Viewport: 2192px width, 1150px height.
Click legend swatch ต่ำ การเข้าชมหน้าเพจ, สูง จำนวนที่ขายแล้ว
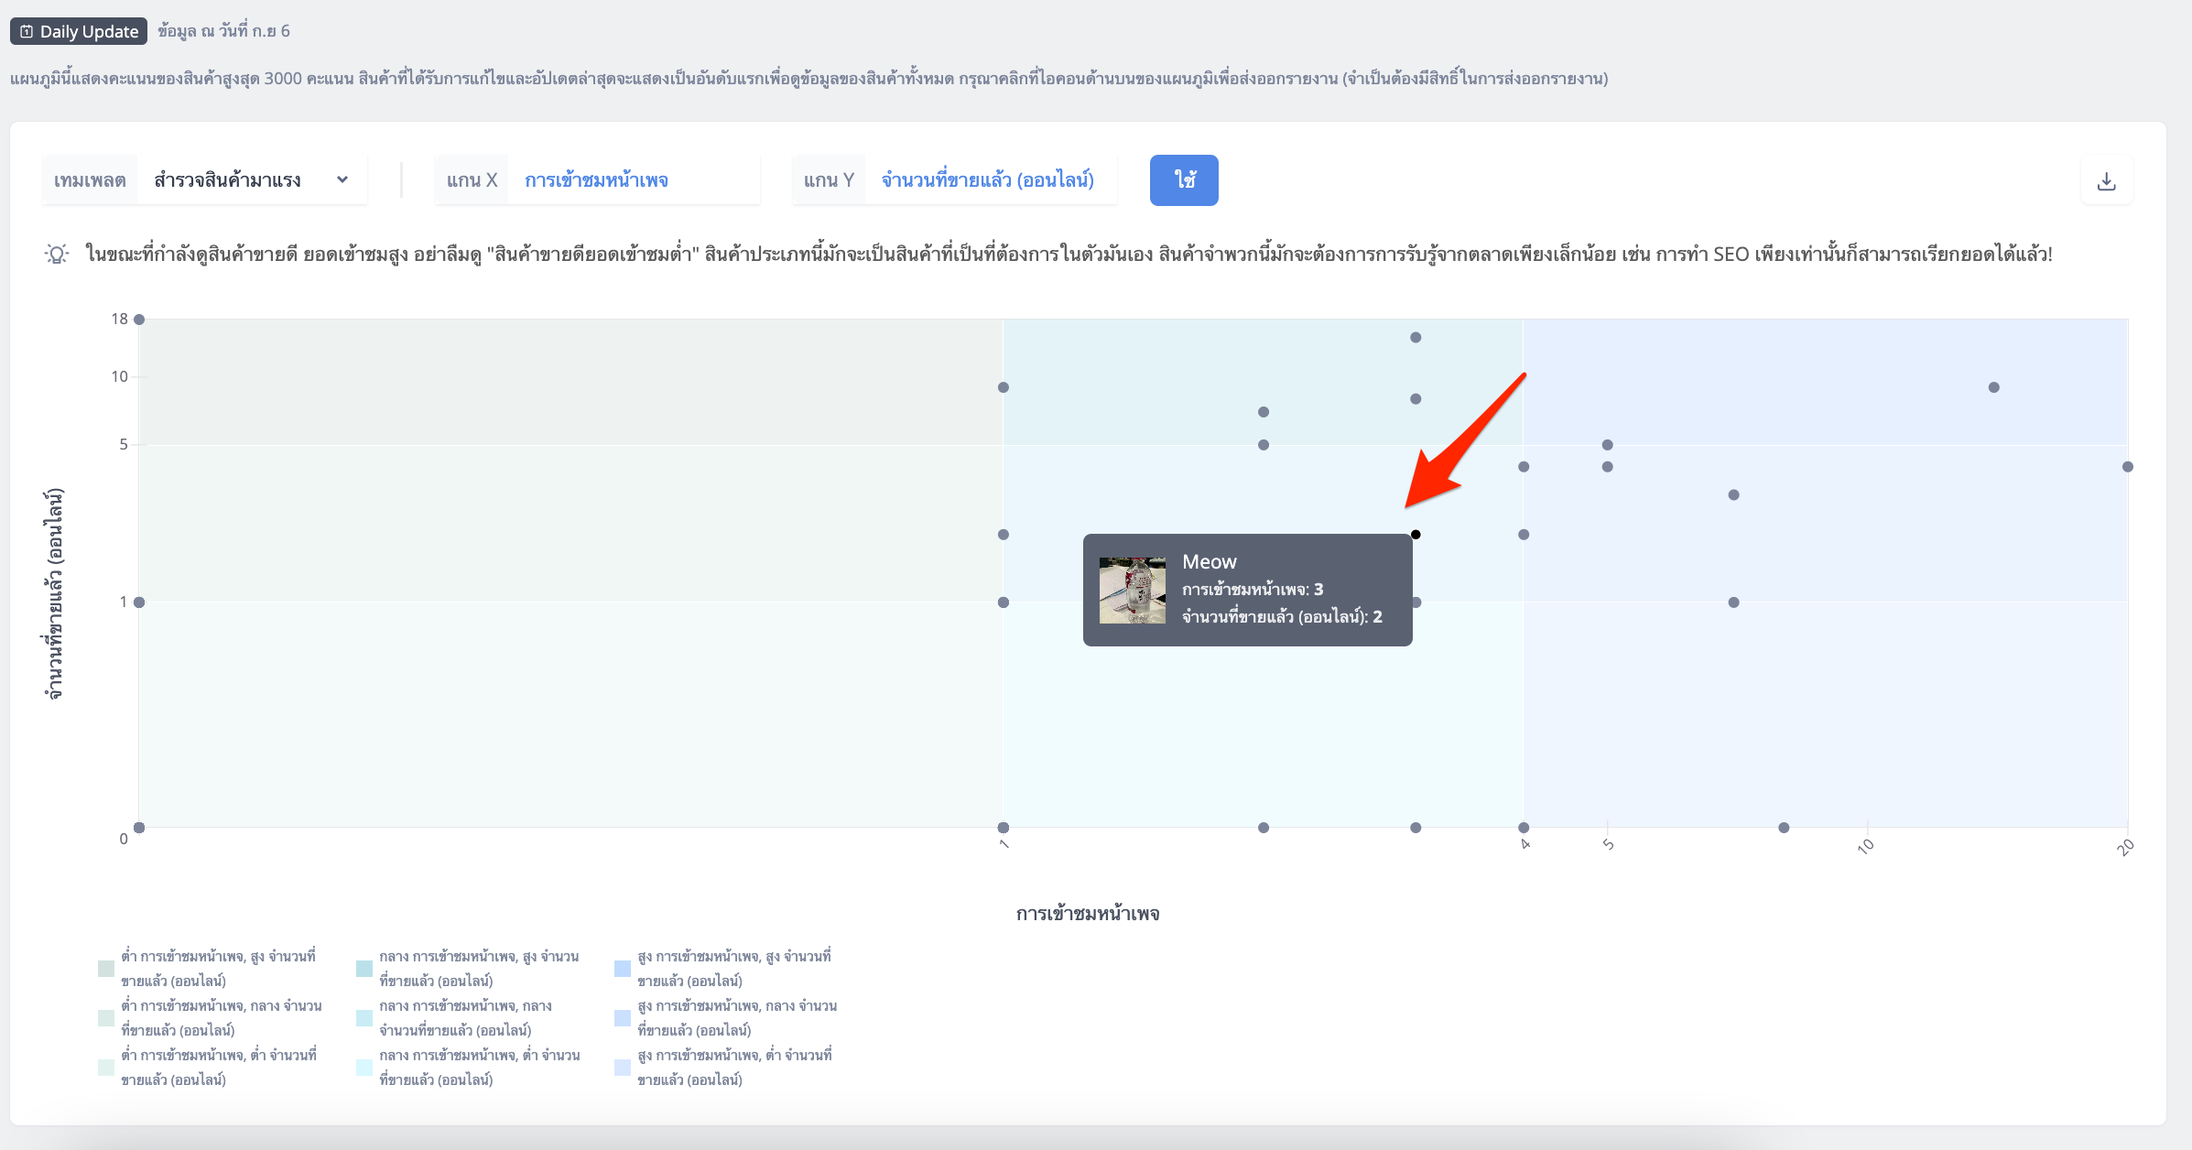(106, 969)
